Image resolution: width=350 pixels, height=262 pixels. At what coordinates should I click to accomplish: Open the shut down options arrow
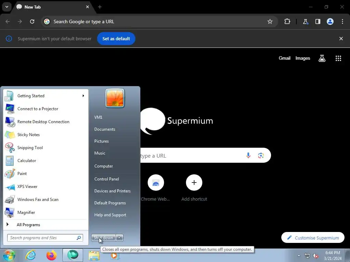click(119, 238)
